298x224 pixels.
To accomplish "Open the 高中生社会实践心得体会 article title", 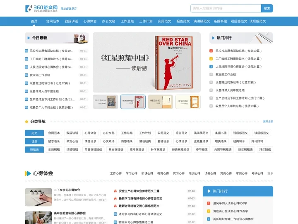I will tap(70, 213).
